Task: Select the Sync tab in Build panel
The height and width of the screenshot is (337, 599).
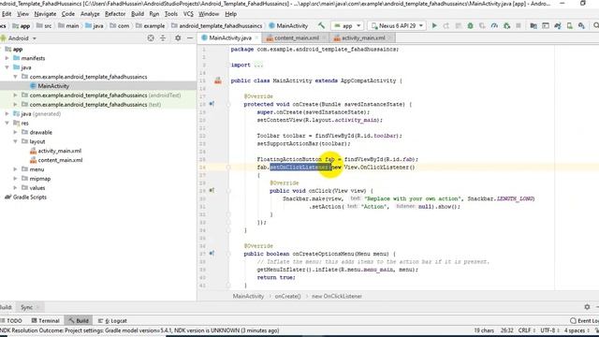Action: (26, 307)
